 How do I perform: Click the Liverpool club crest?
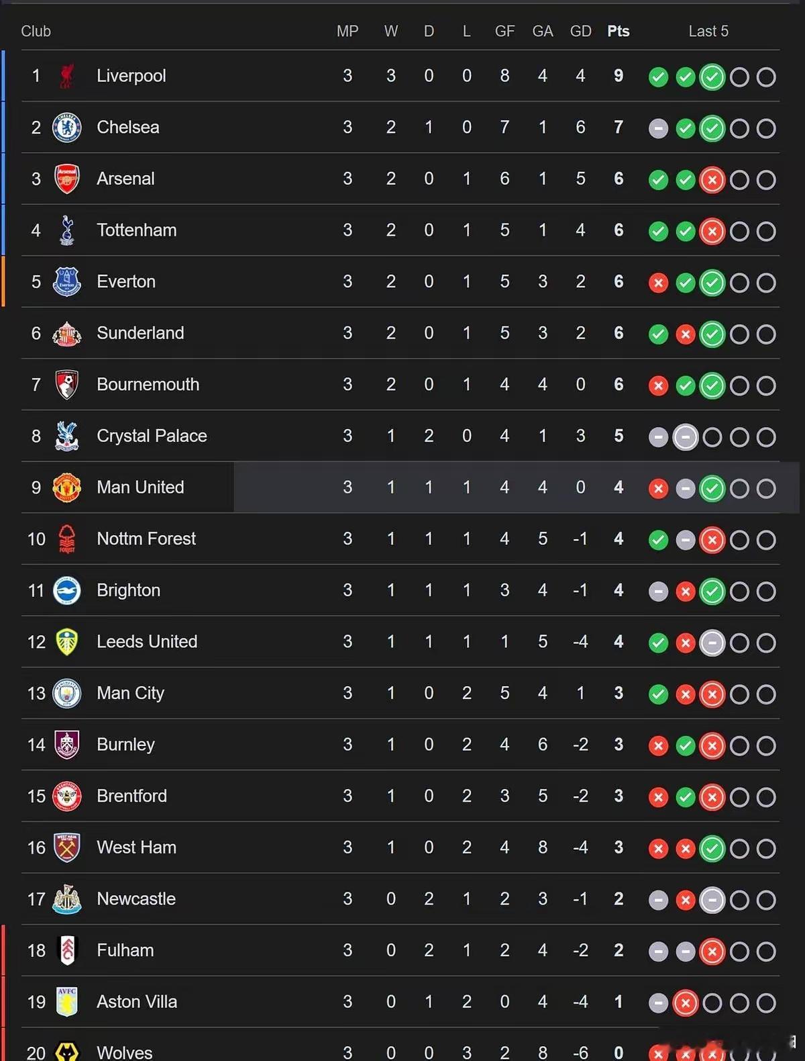tap(66, 76)
